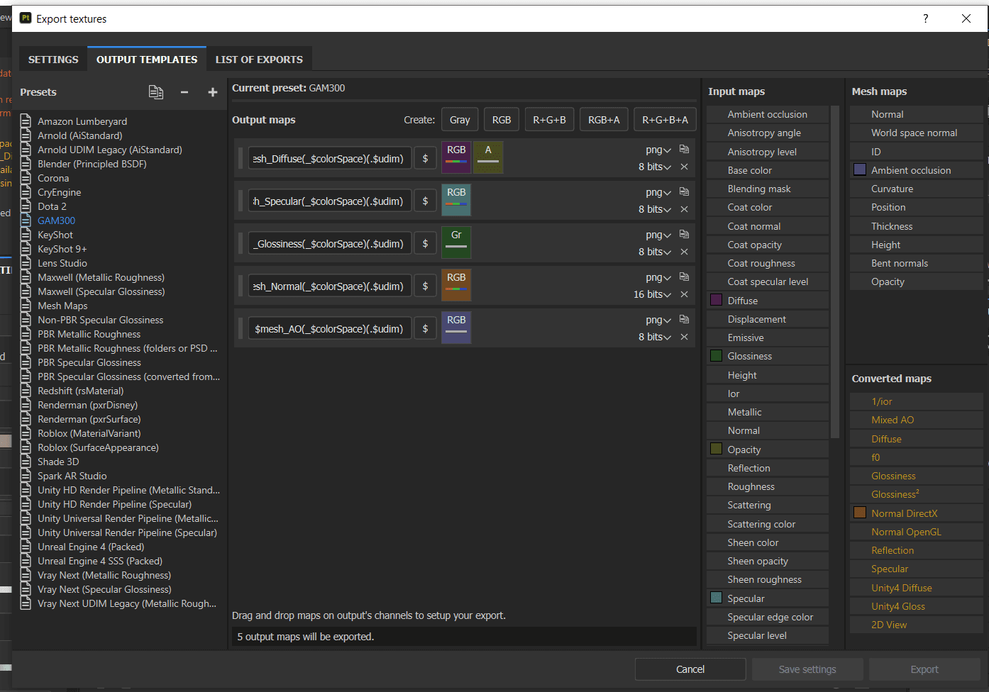Click the input maps scrollbar
The image size is (989, 692).
(835, 272)
